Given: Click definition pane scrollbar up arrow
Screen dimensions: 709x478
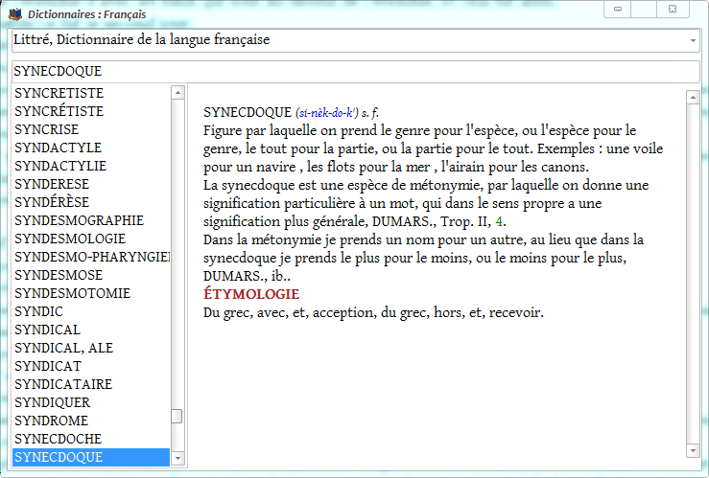Looking at the screenshot, I should 693,97.
